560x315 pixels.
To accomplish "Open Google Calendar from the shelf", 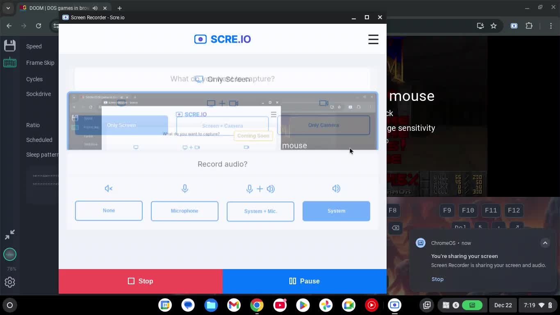I will tap(165, 305).
